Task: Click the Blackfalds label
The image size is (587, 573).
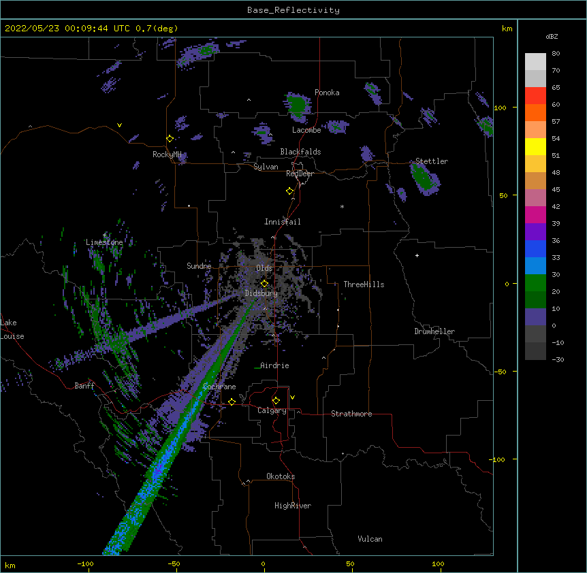Action: coord(300,152)
